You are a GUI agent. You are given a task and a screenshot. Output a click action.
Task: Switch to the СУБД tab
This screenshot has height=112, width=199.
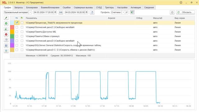coord(99,7)
